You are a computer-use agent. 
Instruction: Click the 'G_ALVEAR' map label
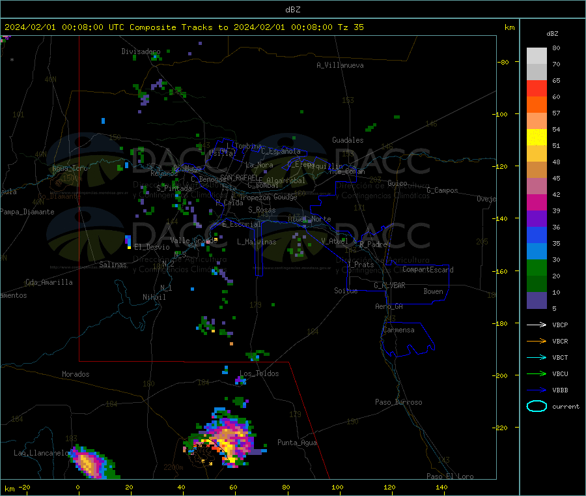click(389, 285)
